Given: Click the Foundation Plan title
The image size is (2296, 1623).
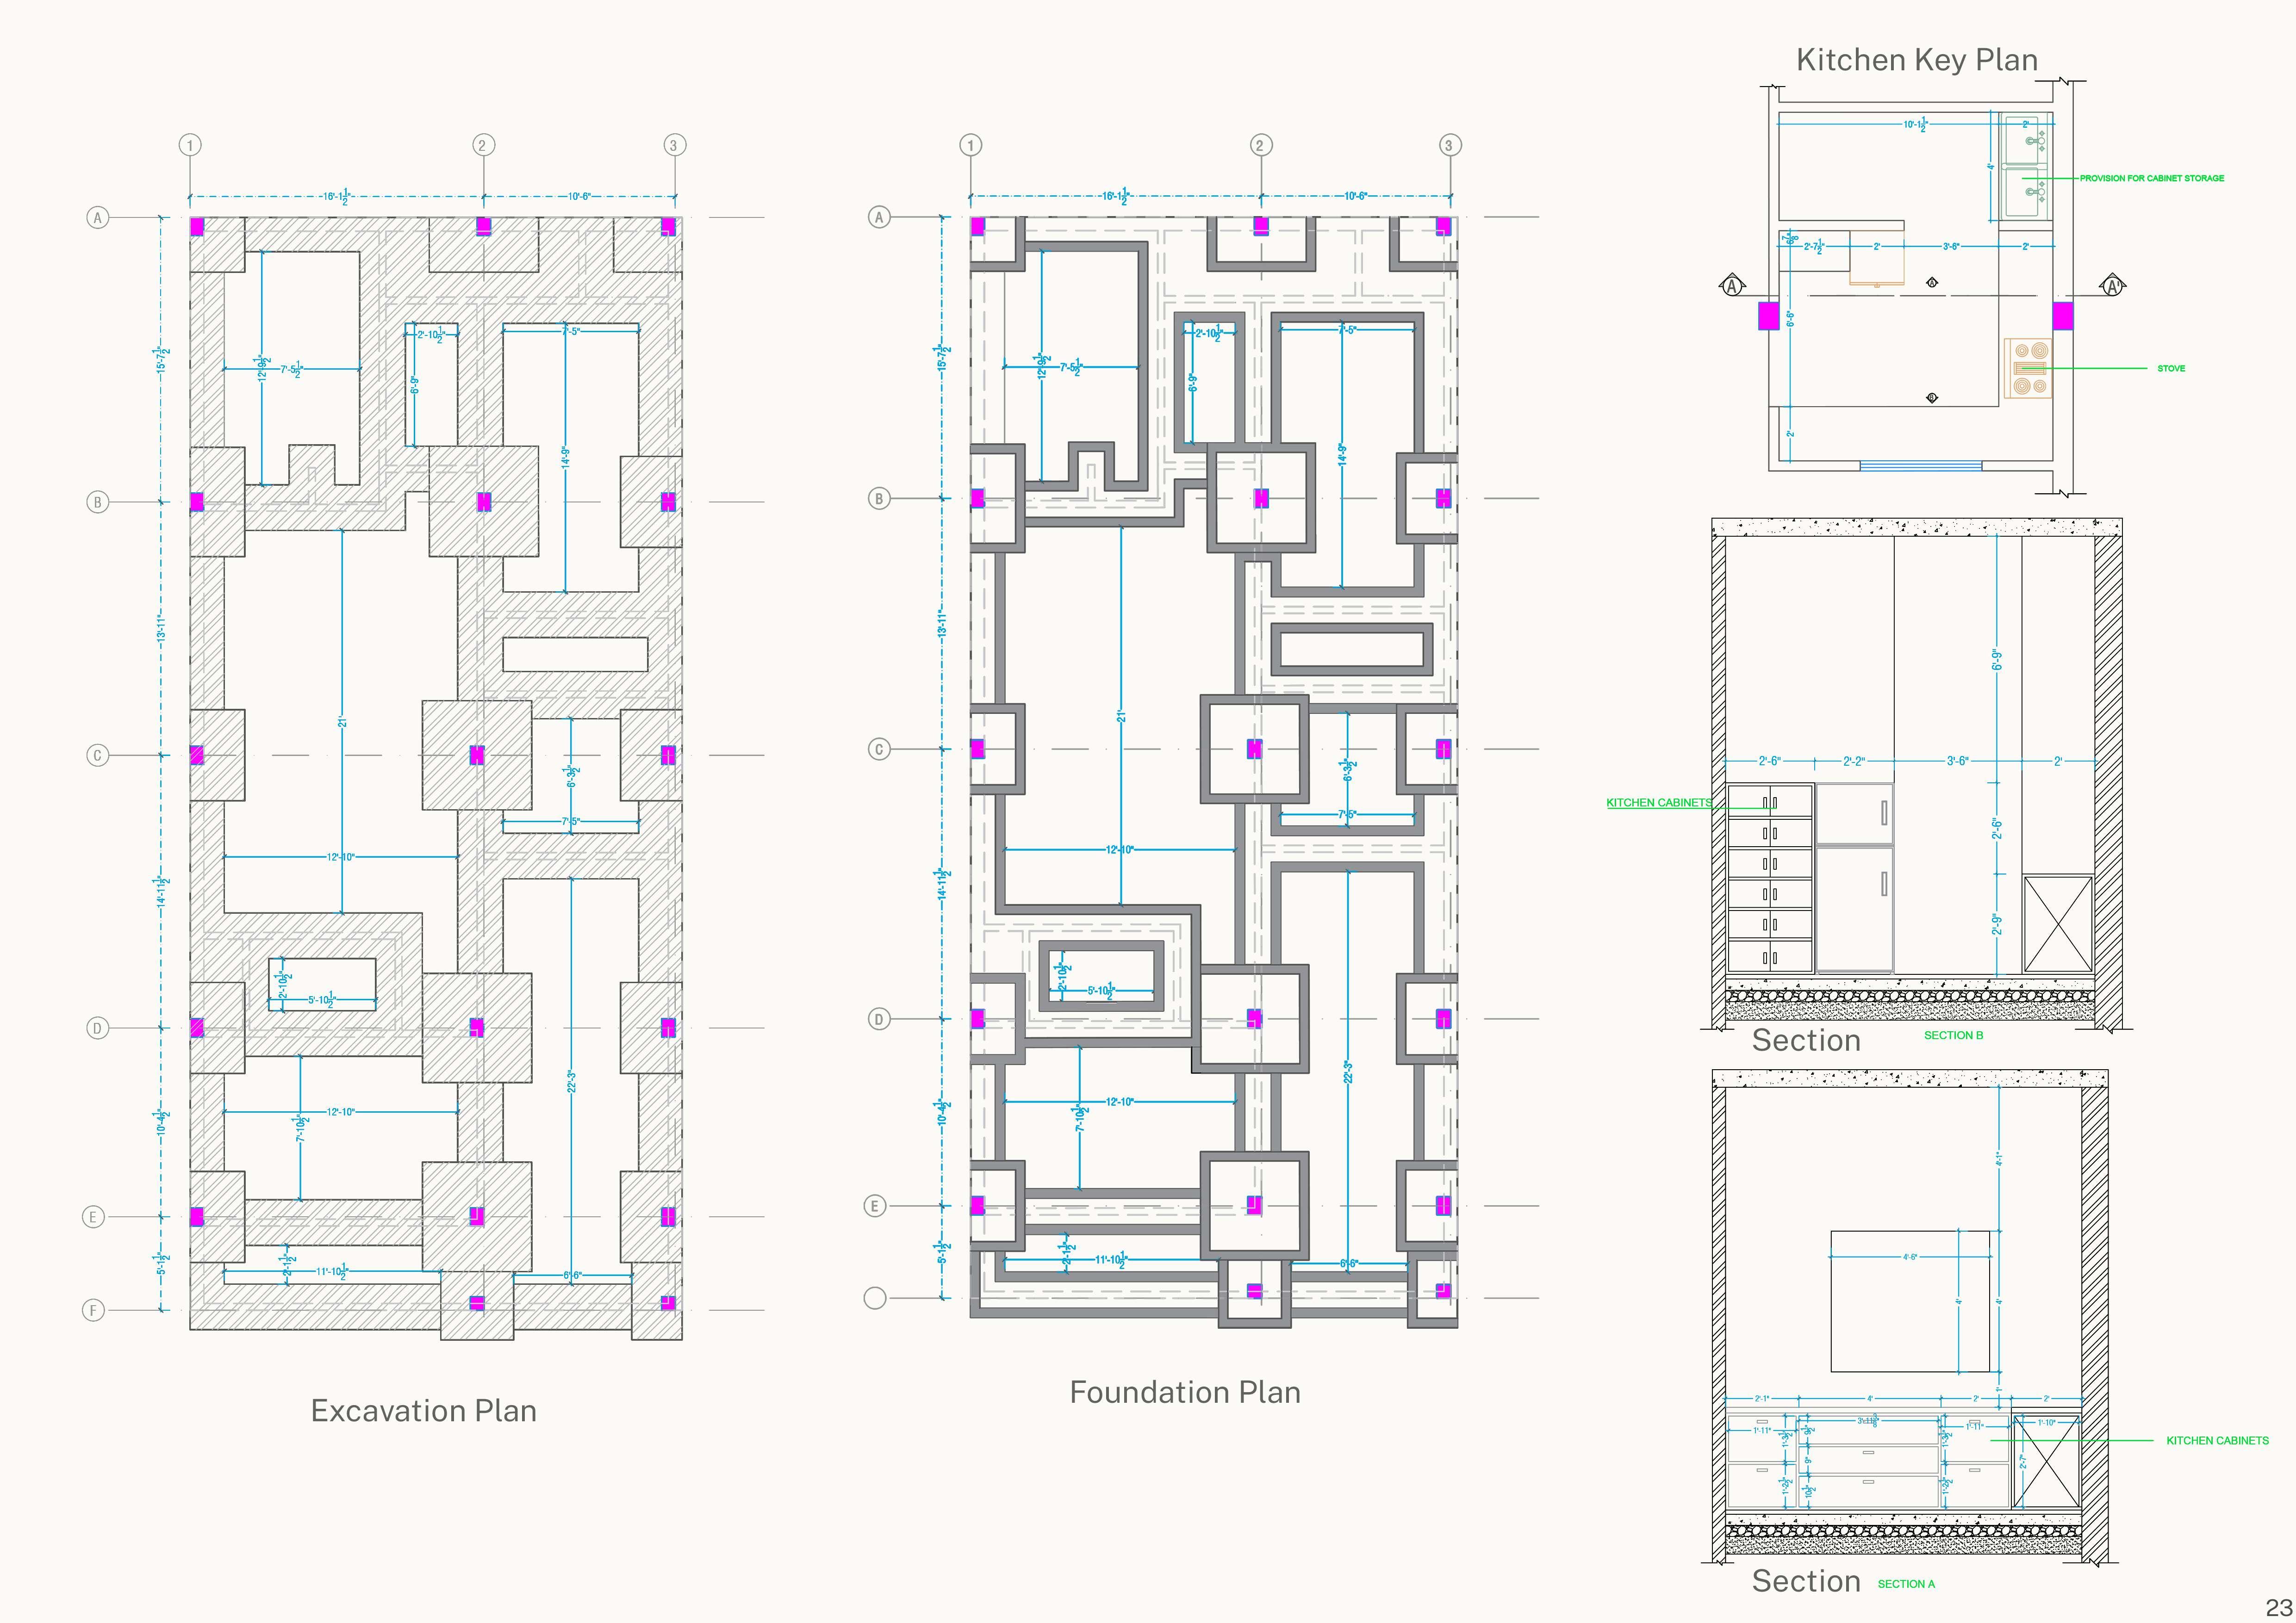Looking at the screenshot, I should 1185,1392.
